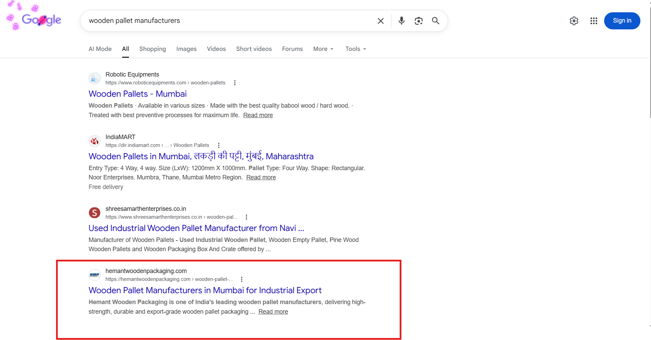The height and width of the screenshot is (340, 651).
Task: Open the Google apps grid
Action: pyautogui.click(x=594, y=21)
